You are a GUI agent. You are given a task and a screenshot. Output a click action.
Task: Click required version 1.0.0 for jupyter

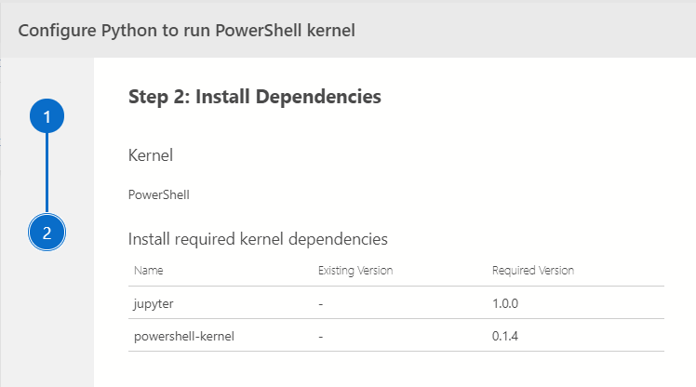(x=505, y=303)
